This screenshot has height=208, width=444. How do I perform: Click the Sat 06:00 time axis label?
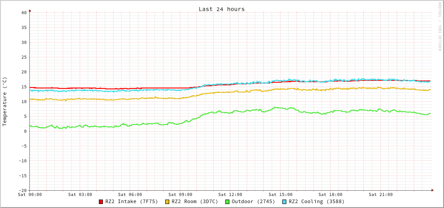click(x=130, y=195)
